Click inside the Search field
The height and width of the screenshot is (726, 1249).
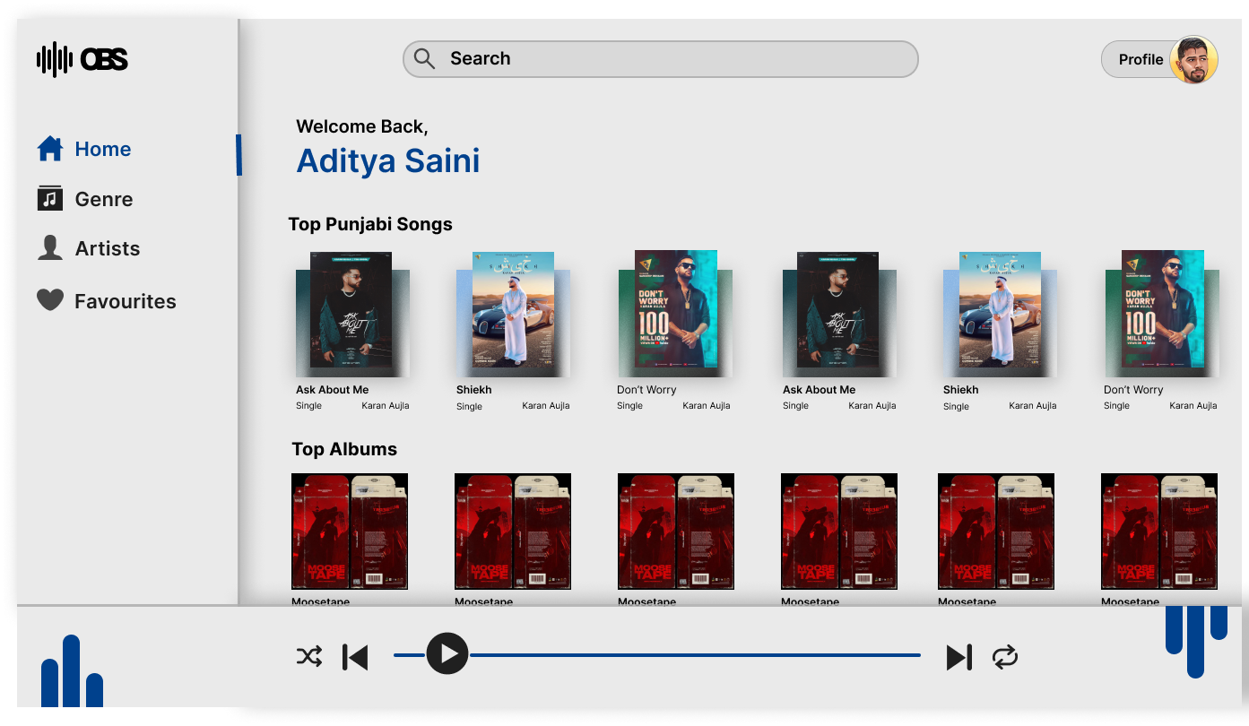661,59
